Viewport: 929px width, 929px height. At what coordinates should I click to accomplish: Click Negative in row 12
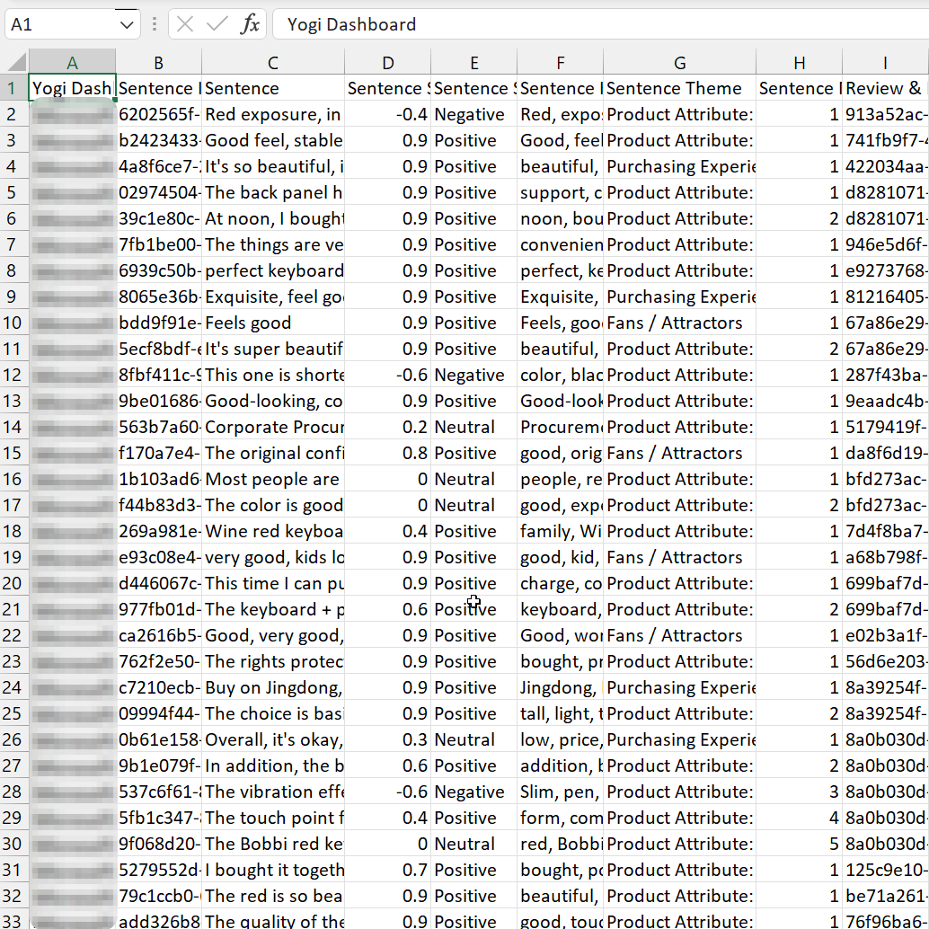(474, 375)
